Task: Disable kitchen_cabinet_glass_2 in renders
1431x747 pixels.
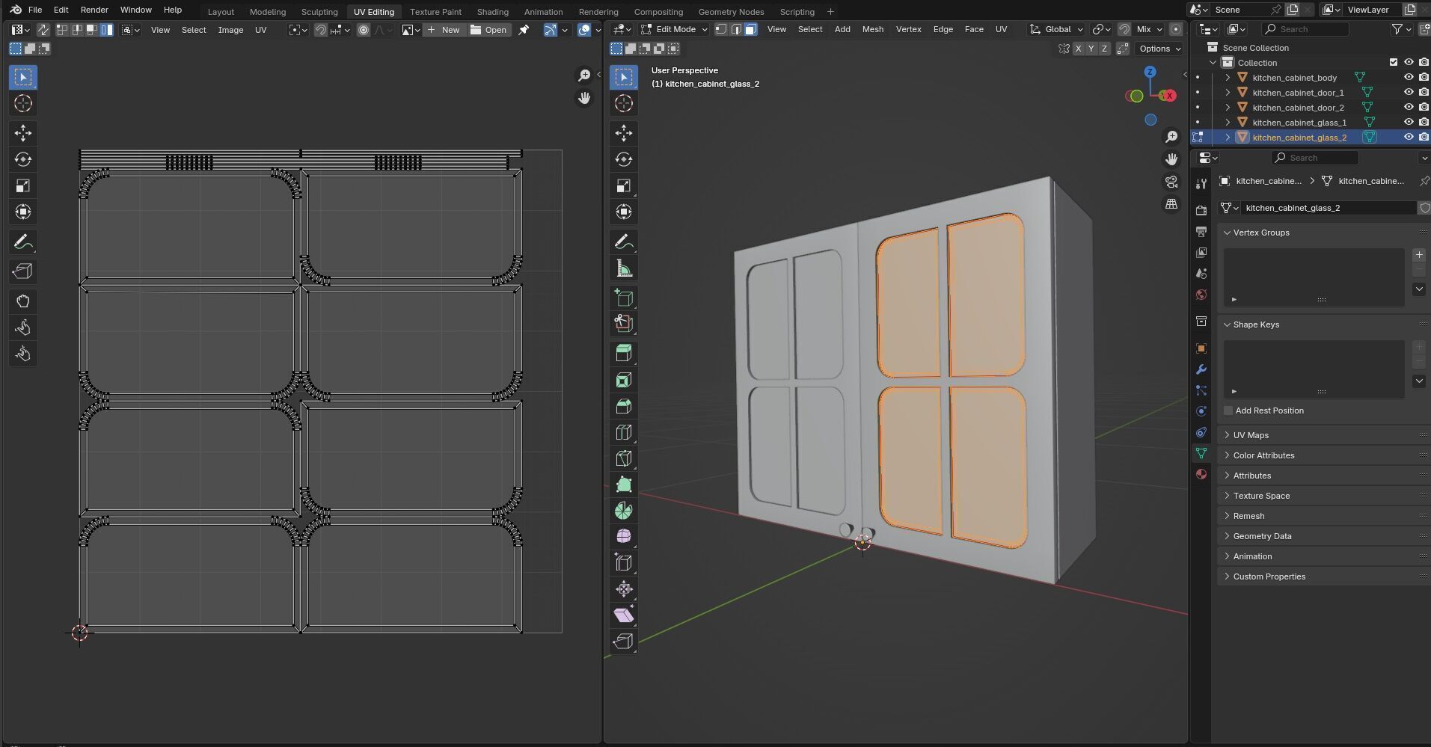Action: click(x=1424, y=138)
